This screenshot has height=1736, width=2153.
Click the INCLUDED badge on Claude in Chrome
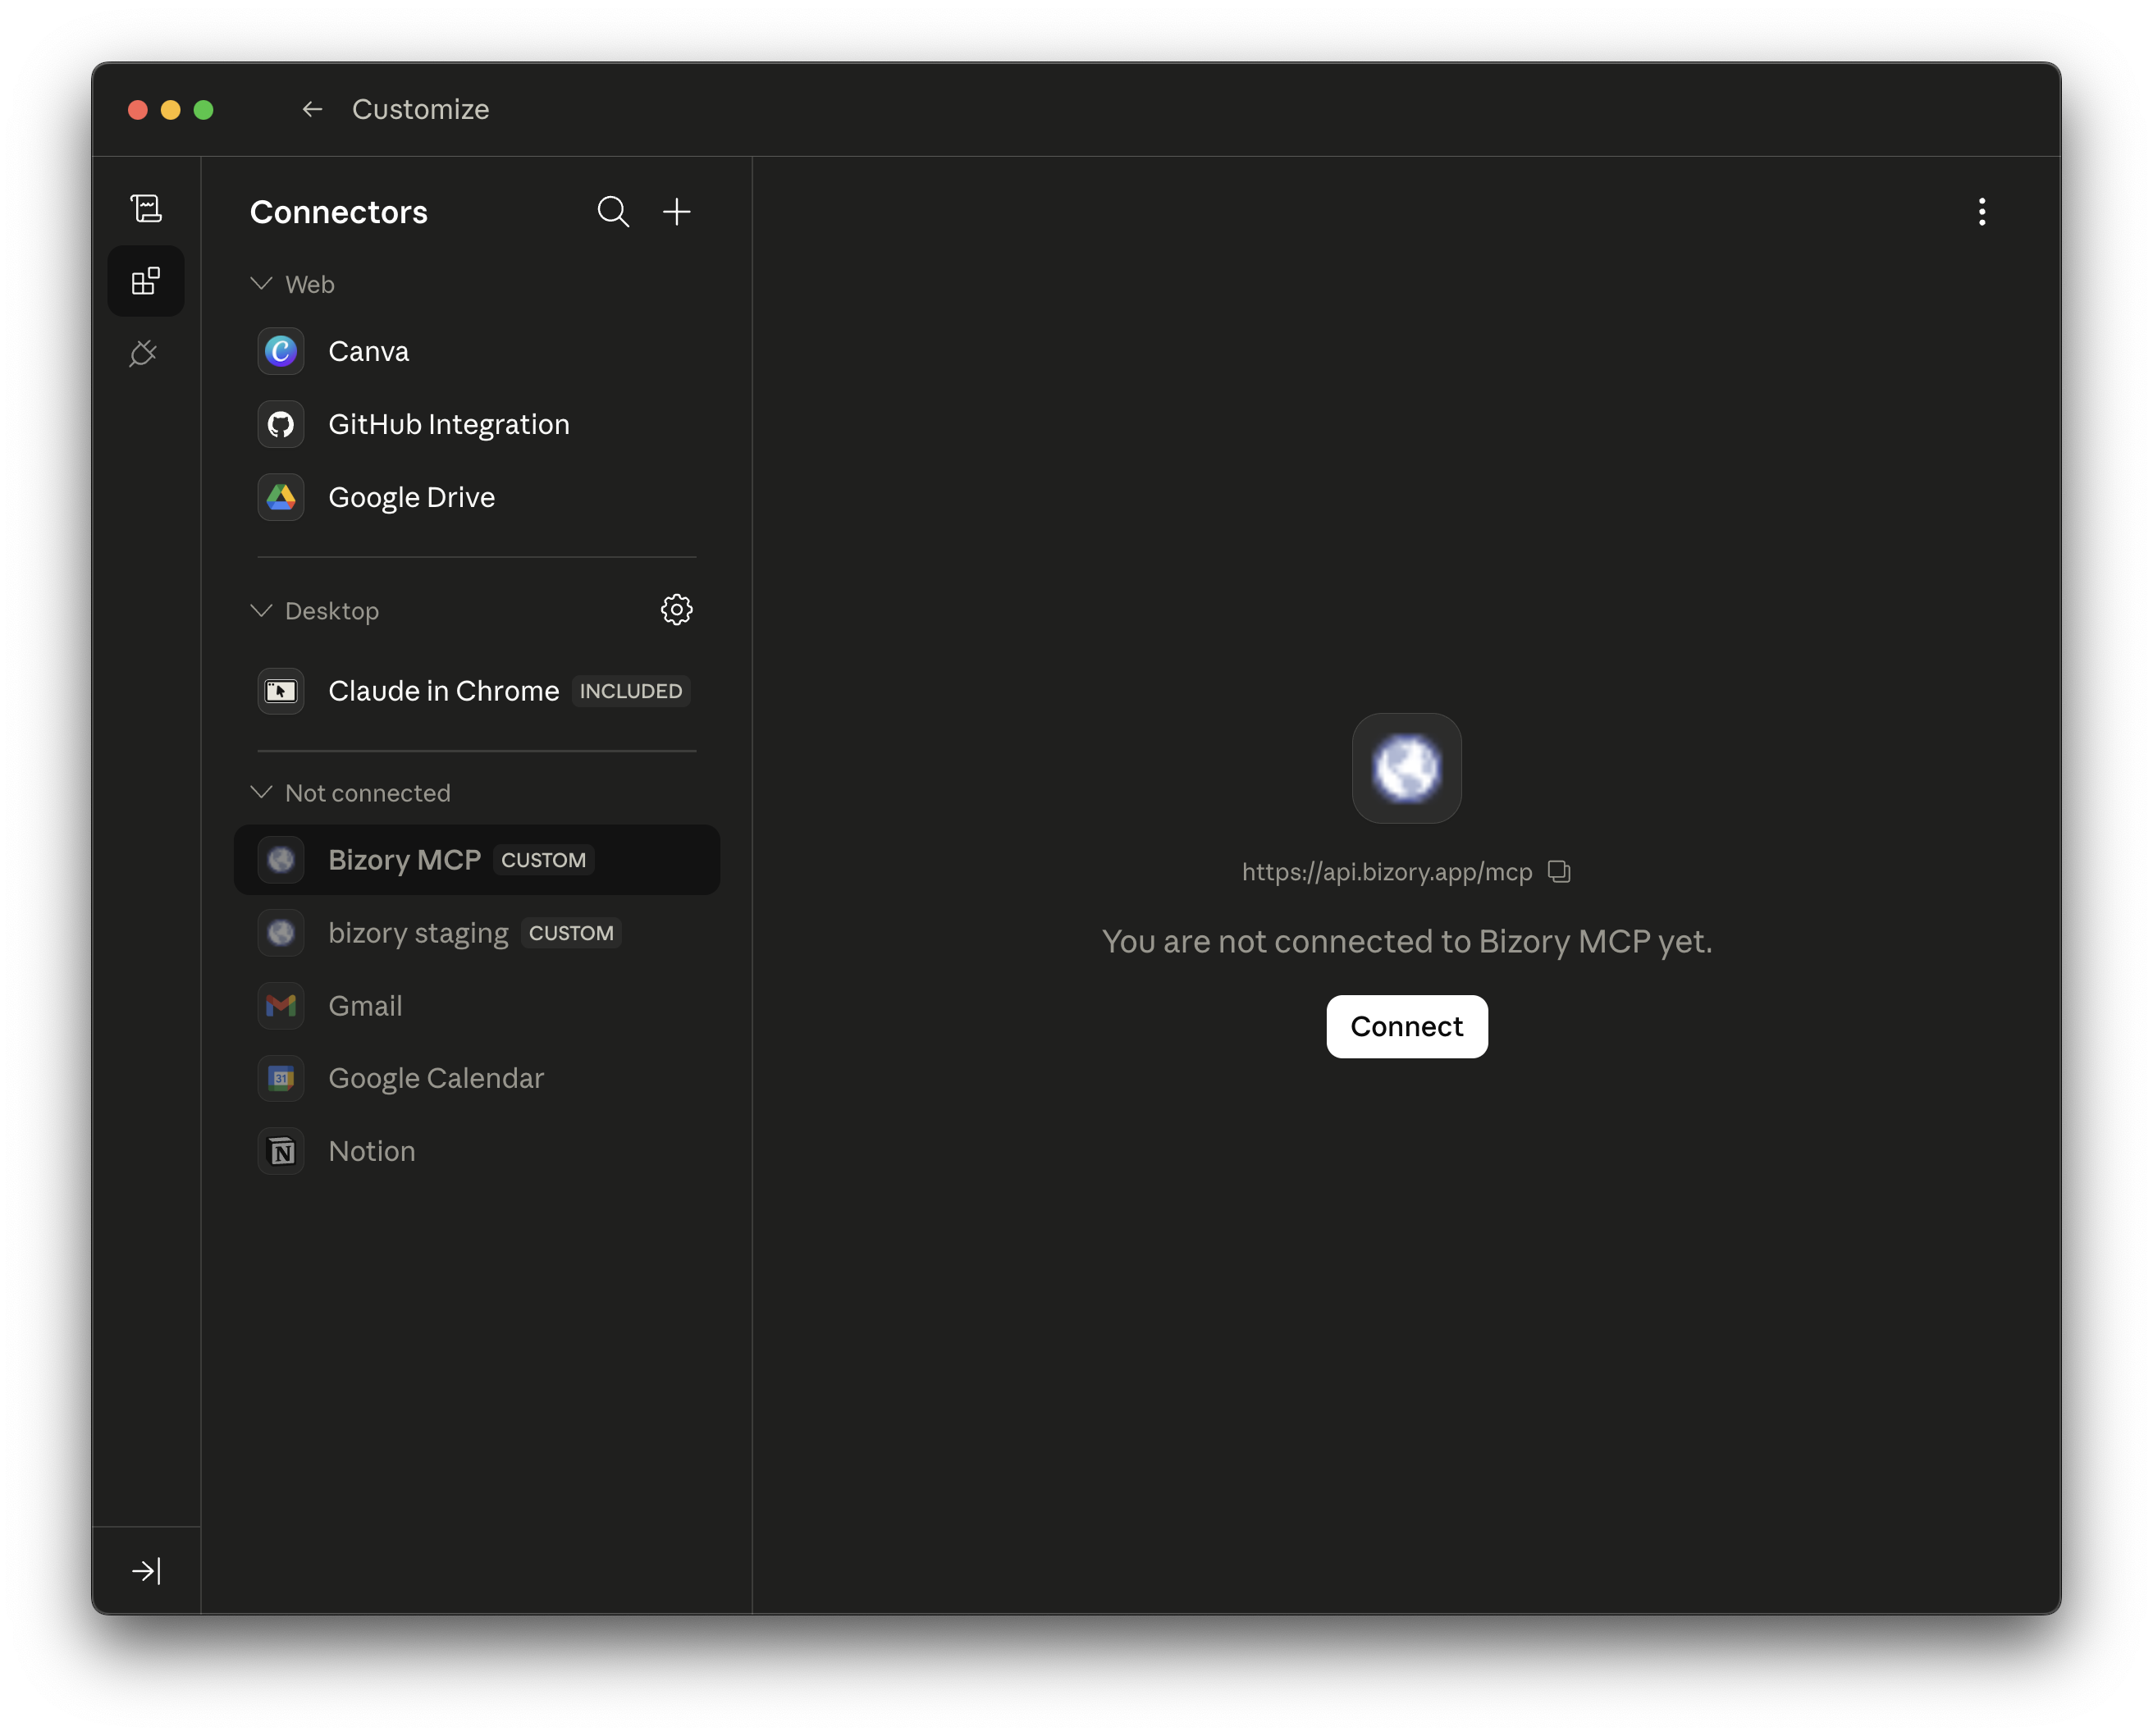pyautogui.click(x=631, y=691)
